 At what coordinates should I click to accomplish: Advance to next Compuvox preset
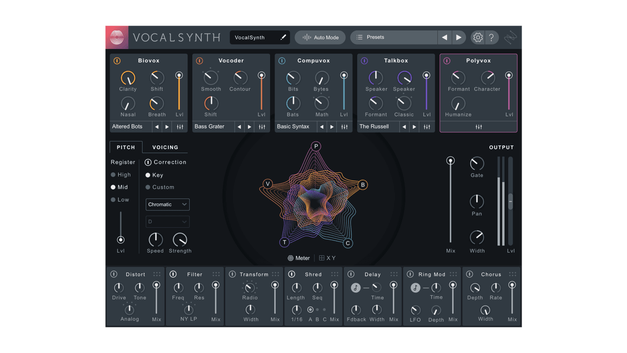(332, 126)
